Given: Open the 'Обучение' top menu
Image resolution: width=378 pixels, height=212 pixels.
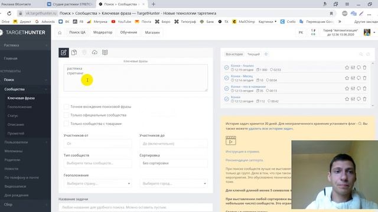Looking at the screenshot, I should click(x=129, y=32).
